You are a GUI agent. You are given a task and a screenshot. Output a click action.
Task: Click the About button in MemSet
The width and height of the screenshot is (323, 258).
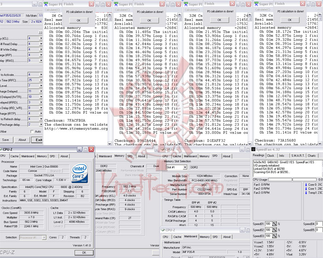(x=22, y=140)
